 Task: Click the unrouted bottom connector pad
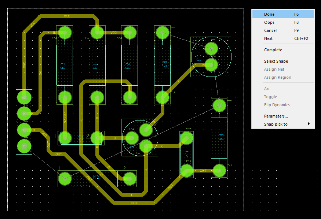click(x=24, y=146)
